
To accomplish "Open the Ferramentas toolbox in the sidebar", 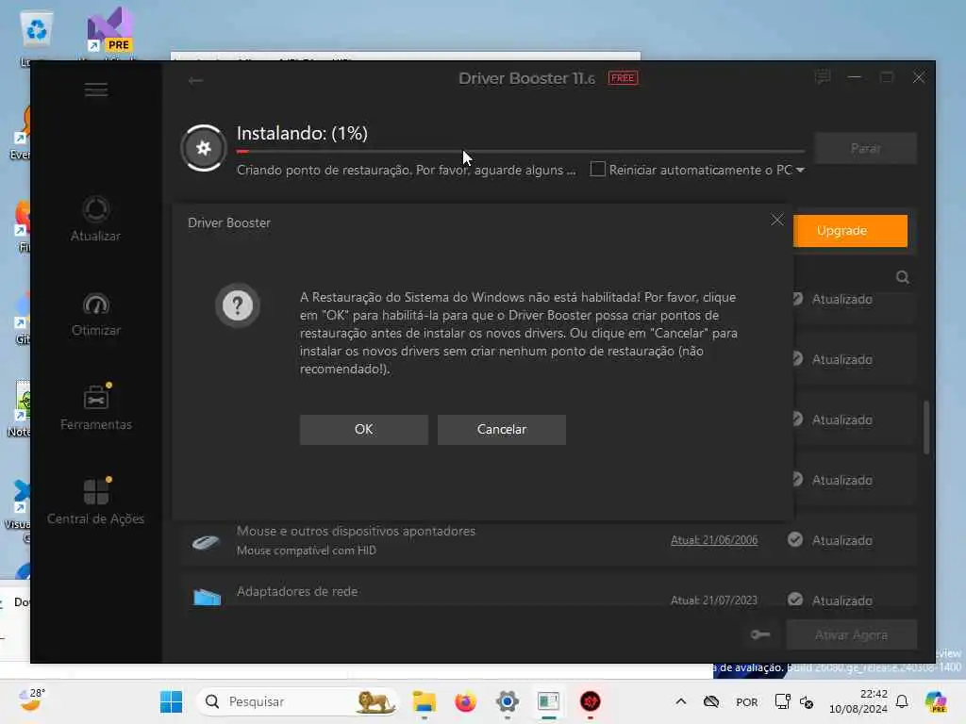I will pos(95,407).
